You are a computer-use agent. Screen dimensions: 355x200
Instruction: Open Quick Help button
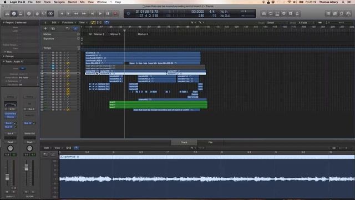[29, 13]
